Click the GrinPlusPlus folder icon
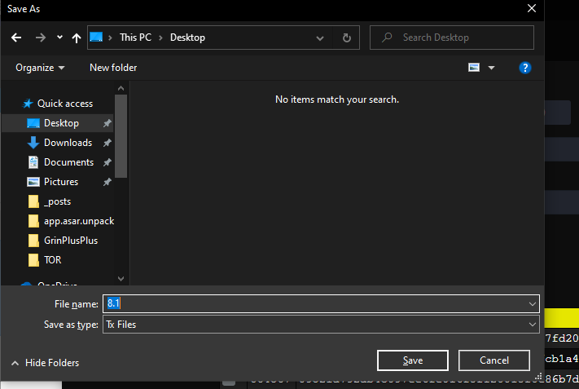The image size is (579, 389). click(33, 241)
